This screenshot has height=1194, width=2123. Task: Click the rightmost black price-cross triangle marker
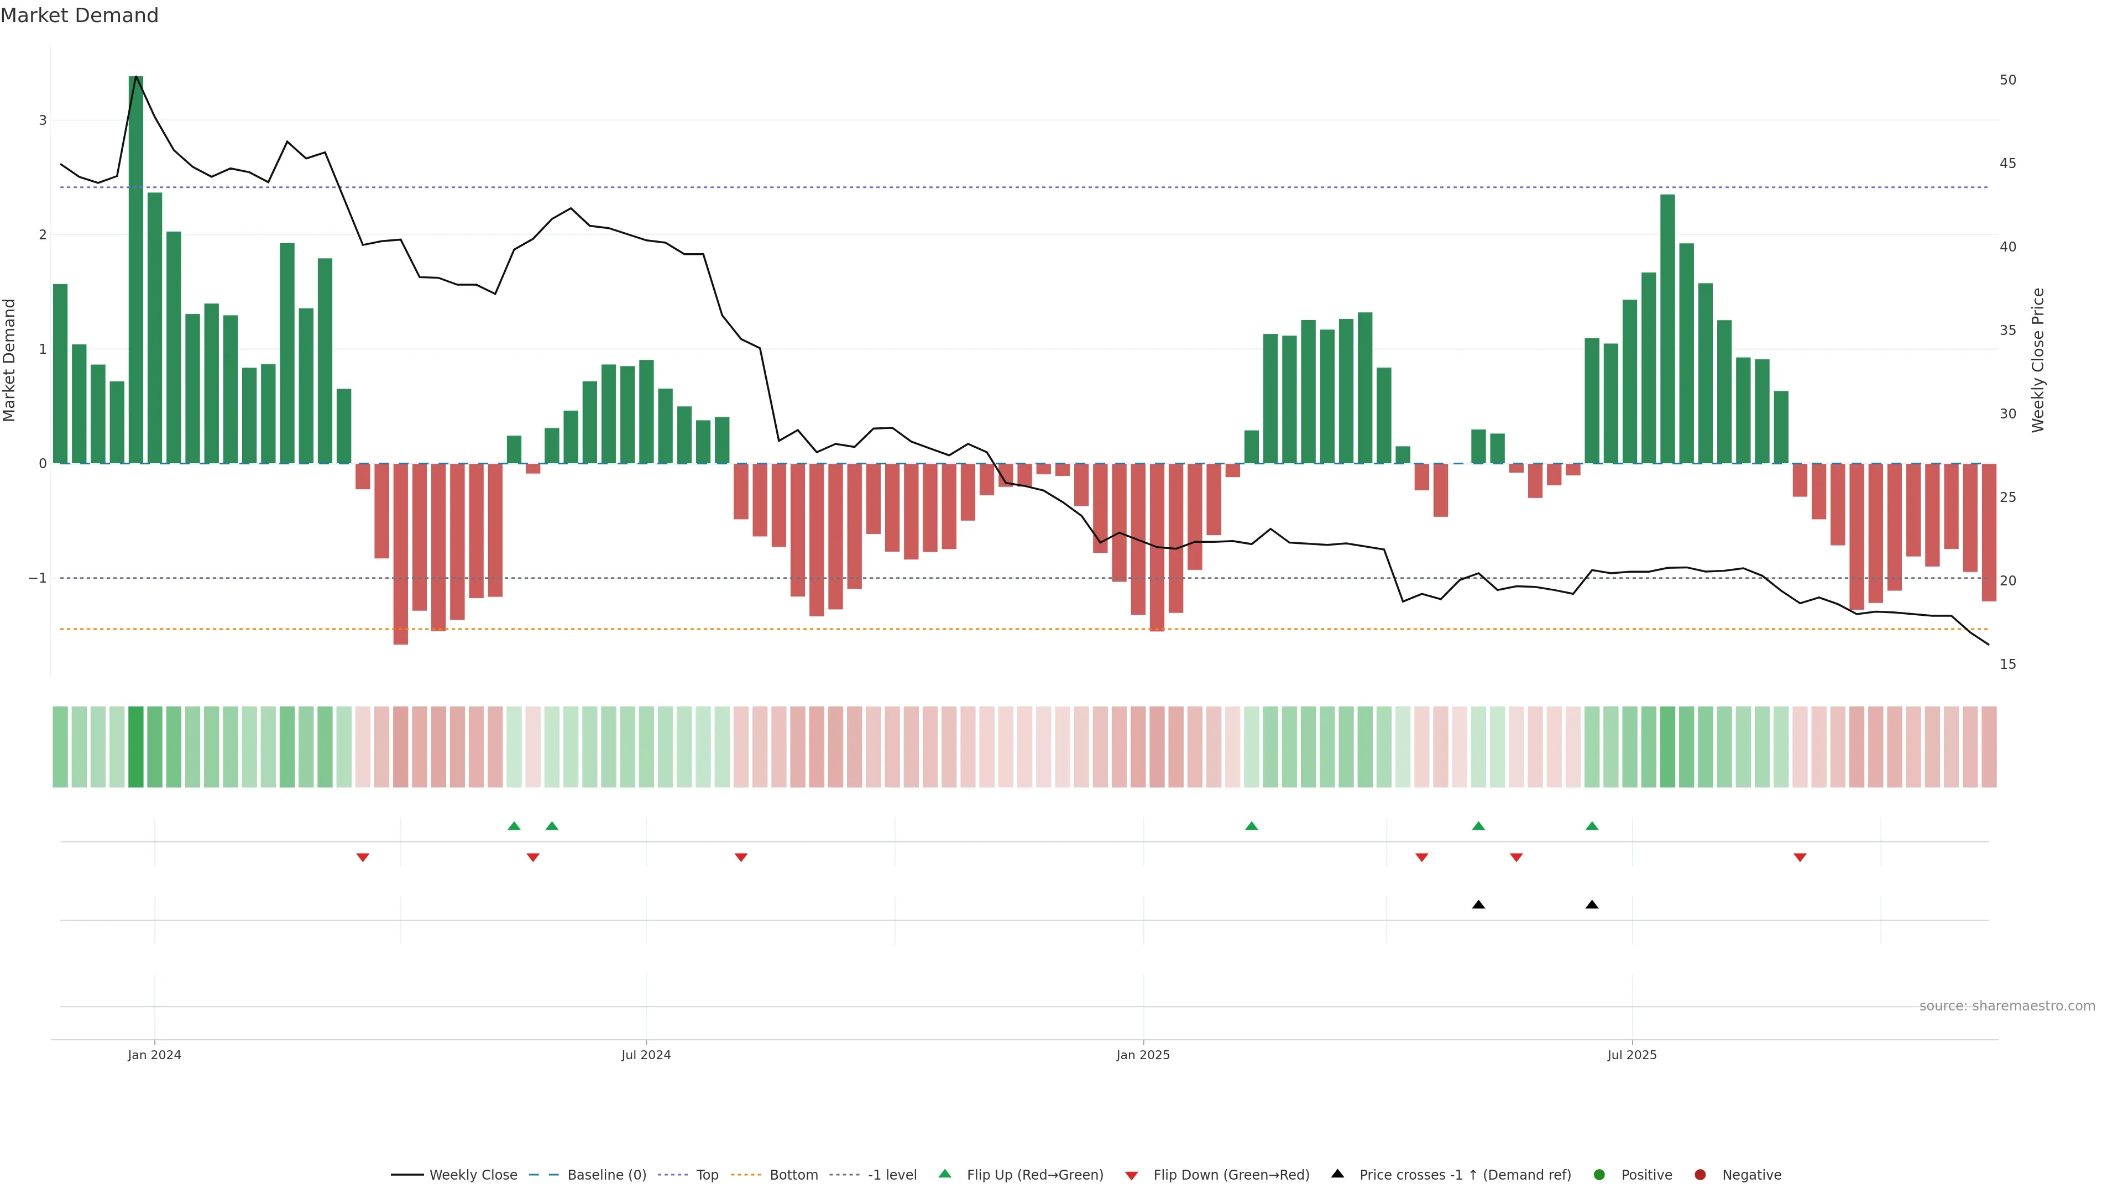pyautogui.click(x=1592, y=905)
